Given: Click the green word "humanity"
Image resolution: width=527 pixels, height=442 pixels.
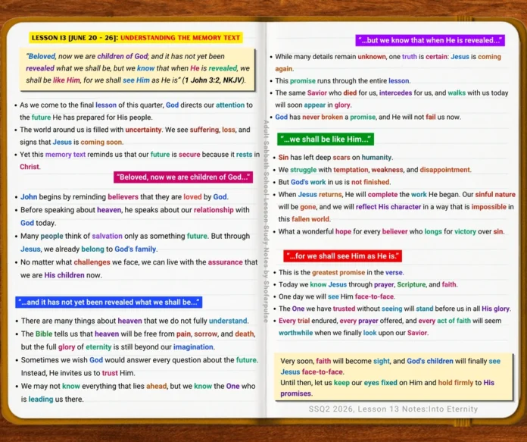Looking at the screenshot, I should coord(377,158).
